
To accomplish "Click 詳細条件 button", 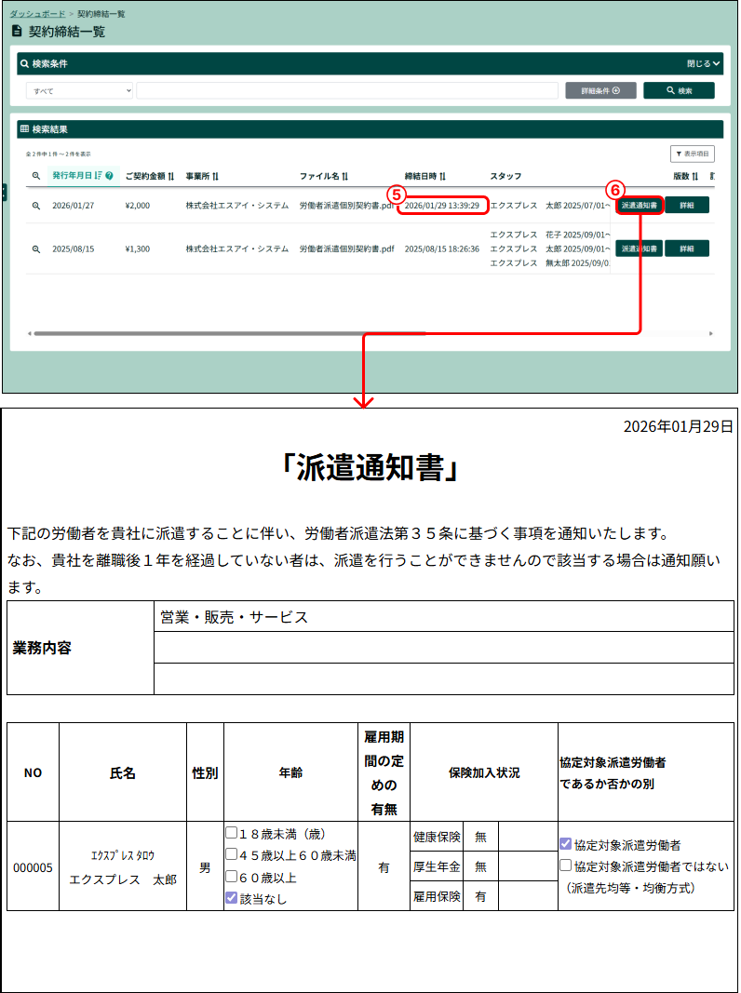I will (600, 90).
